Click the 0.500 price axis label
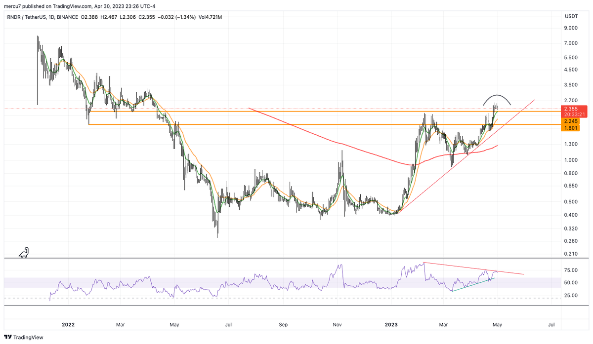593x344 pixels. [571, 201]
